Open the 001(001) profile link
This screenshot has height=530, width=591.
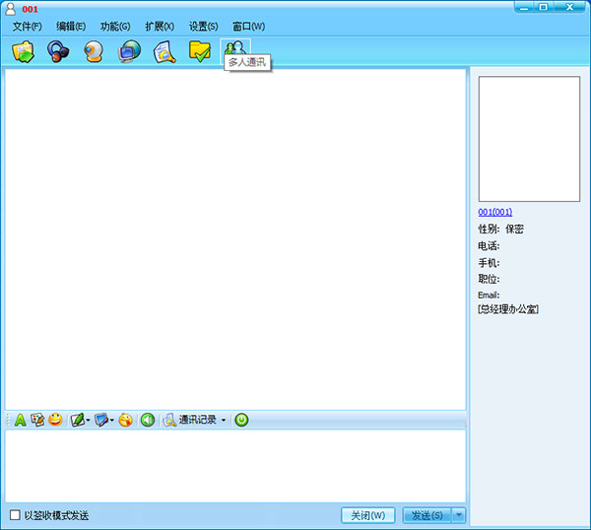494,212
